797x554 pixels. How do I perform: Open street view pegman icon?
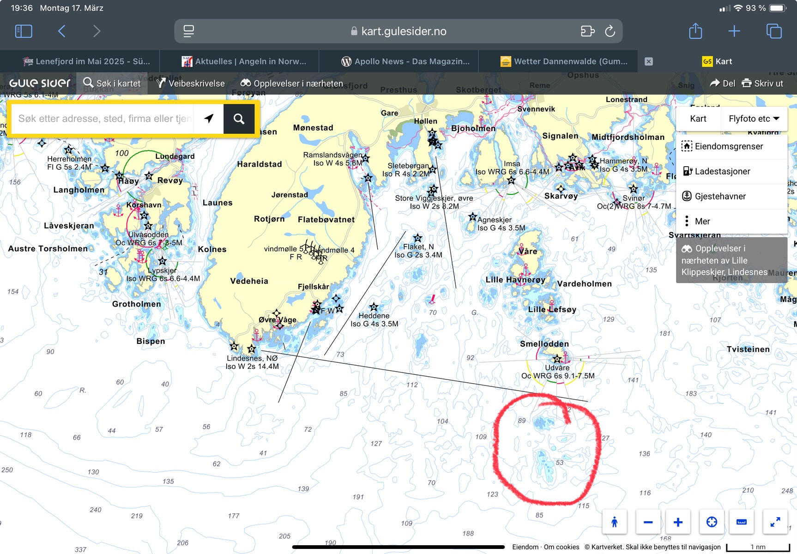click(614, 522)
